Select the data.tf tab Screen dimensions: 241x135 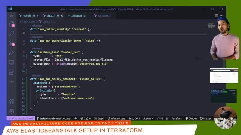point(51,16)
